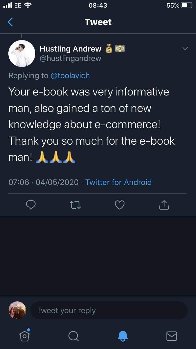Image resolution: width=196 pixels, height=349 pixels.
Task: Tap the Twitter for Android source link
Action: pos(118,182)
